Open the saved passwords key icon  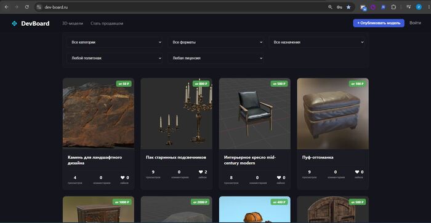pos(339,7)
